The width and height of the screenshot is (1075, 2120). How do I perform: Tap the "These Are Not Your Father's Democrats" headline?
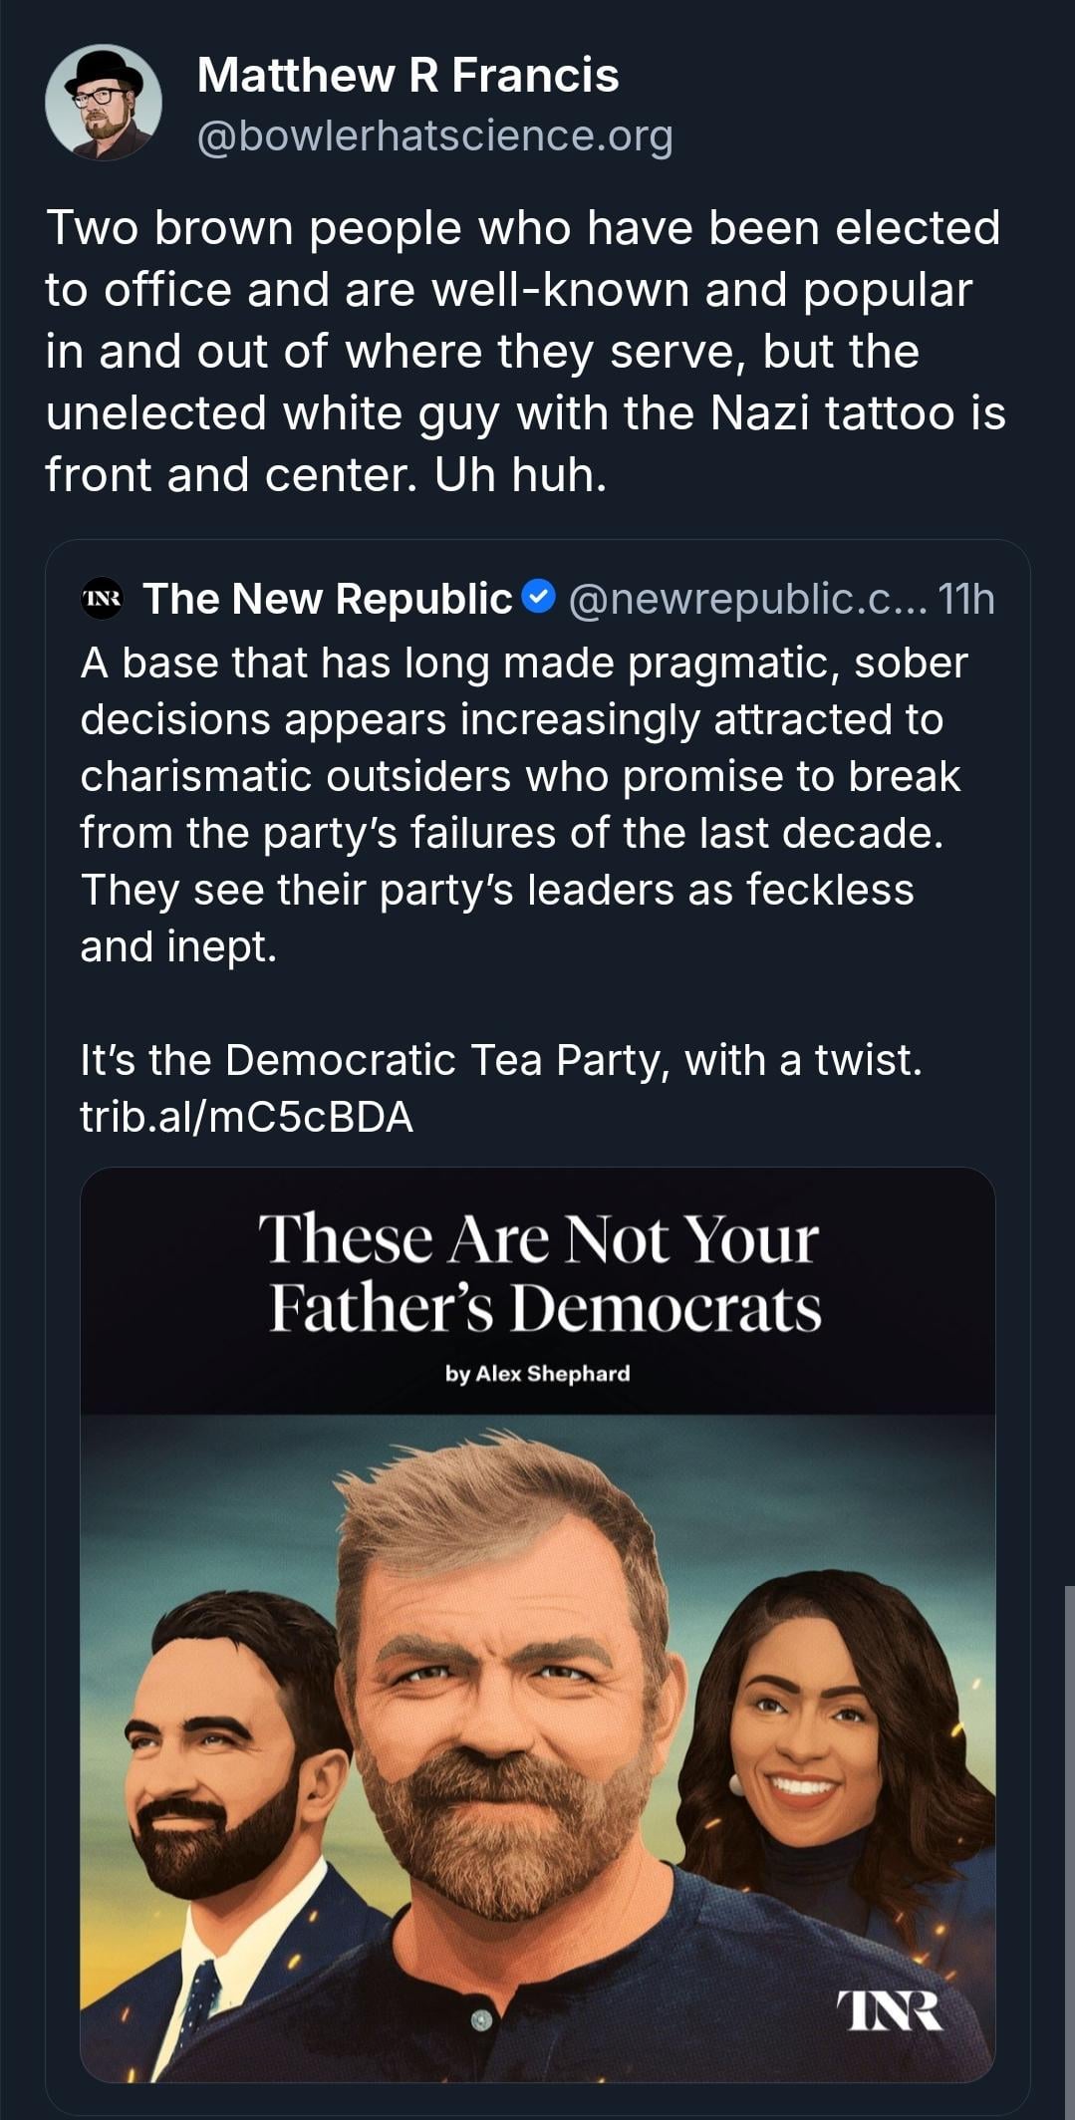point(539,1273)
